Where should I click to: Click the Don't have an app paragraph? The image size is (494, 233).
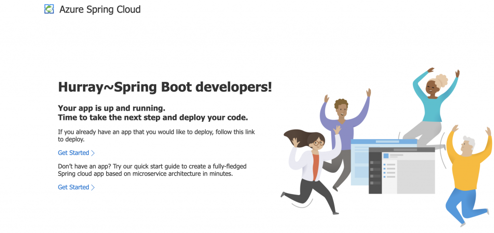[152, 169]
